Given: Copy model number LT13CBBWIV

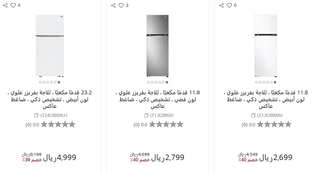Looking at the screenshot, I should [x=253, y=116].
